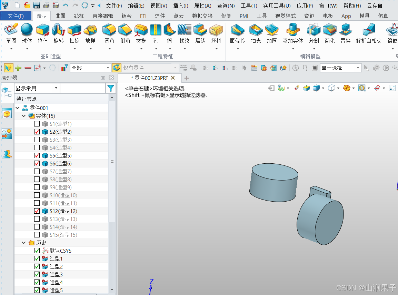Click the 添加实体 add solid tool
Viewport: 398px width, 295px height.
point(293,33)
